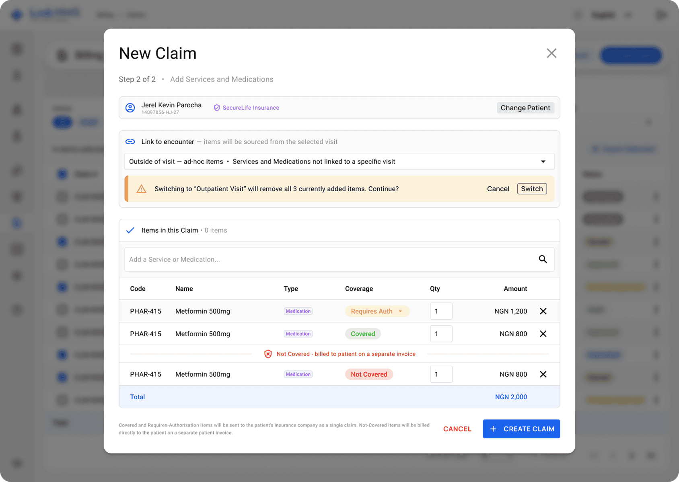The height and width of the screenshot is (482, 679).
Task: Remove the Not Covered Metformin row
Action: click(x=543, y=374)
